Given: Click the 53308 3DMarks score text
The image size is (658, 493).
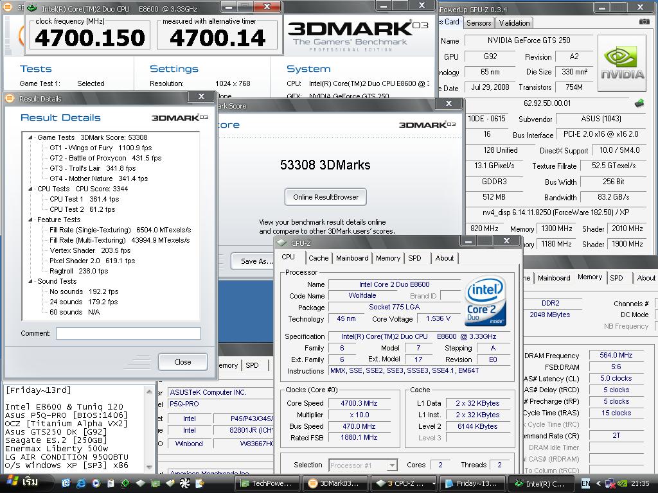Looking at the screenshot, I should 325,165.
